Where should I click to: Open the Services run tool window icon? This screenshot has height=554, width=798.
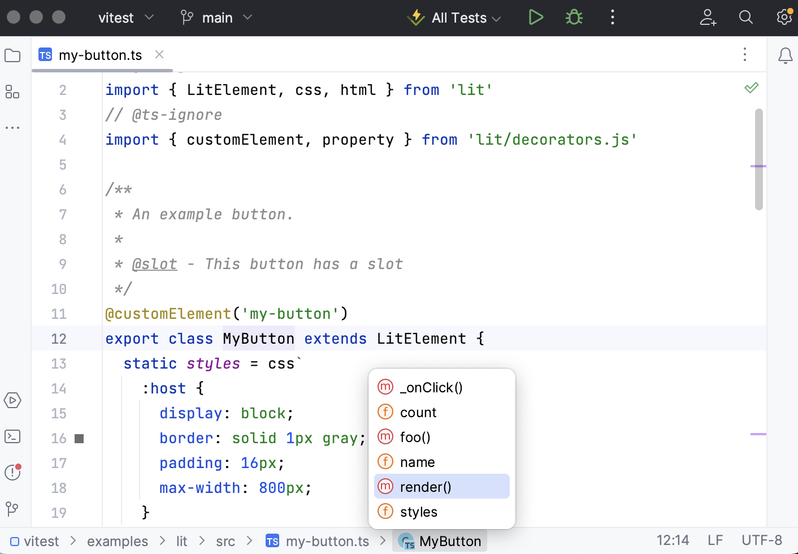[12, 400]
